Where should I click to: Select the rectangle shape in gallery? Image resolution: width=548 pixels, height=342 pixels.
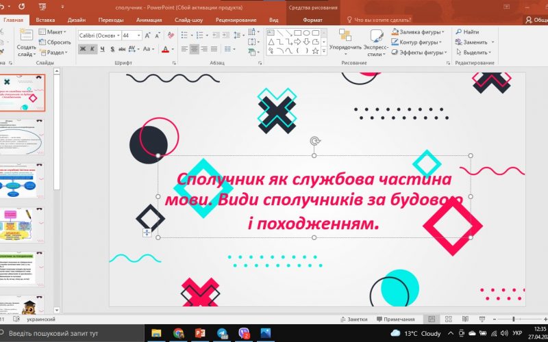click(x=298, y=33)
